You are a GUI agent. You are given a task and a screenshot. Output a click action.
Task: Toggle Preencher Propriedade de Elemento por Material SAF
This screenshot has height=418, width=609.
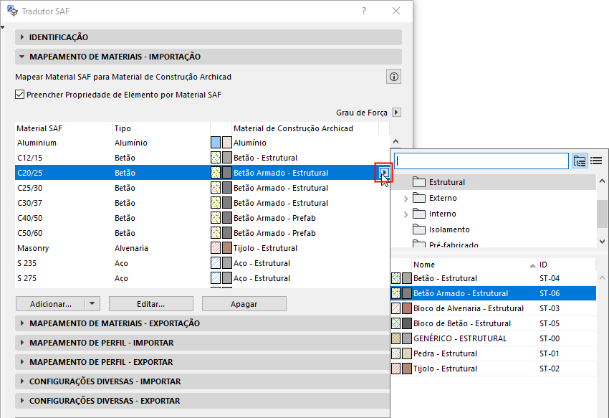click(x=20, y=95)
